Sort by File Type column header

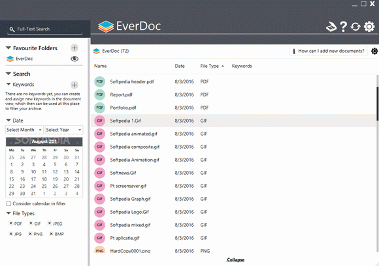coord(210,66)
